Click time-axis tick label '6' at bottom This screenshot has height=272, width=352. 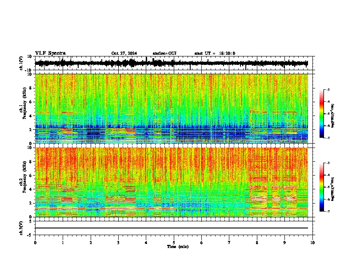pyautogui.click(x=201, y=243)
